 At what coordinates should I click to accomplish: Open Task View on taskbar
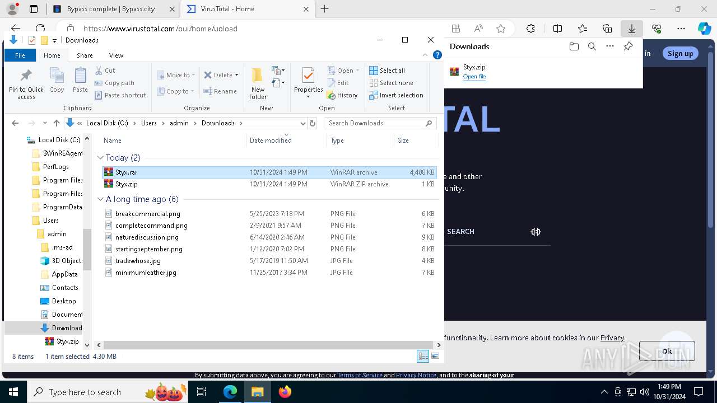pos(202,392)
